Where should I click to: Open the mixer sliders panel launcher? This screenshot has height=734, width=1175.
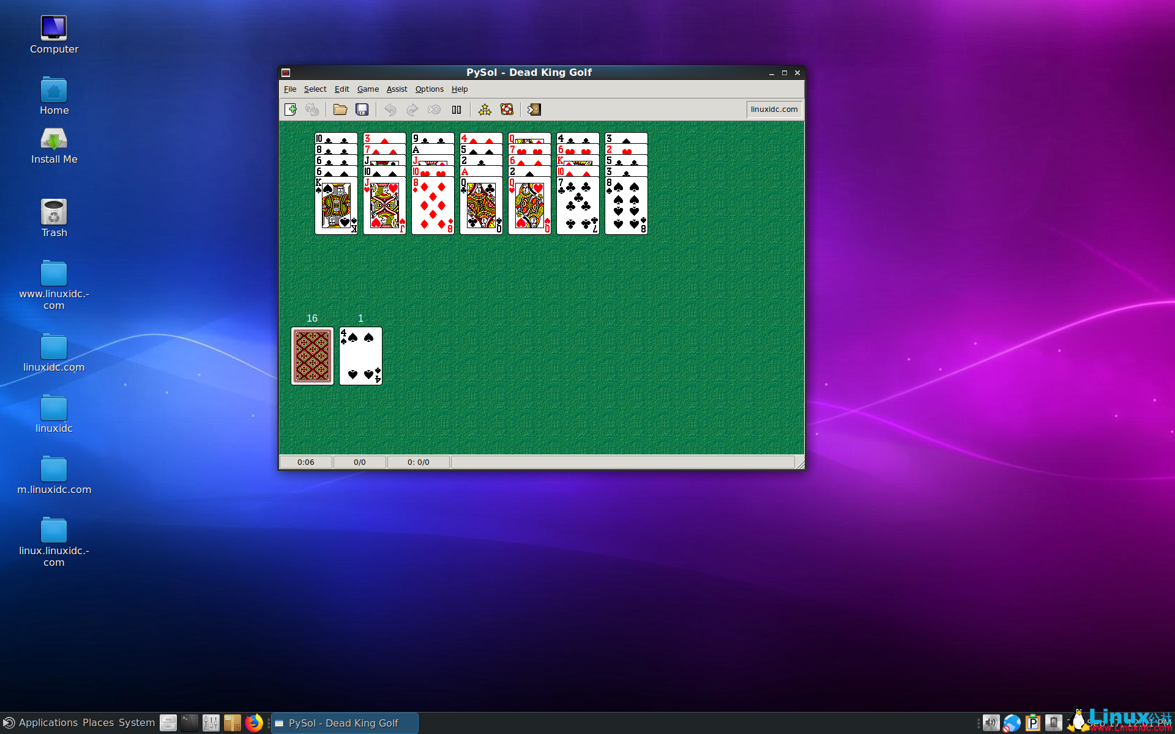(x=211, y=723)
